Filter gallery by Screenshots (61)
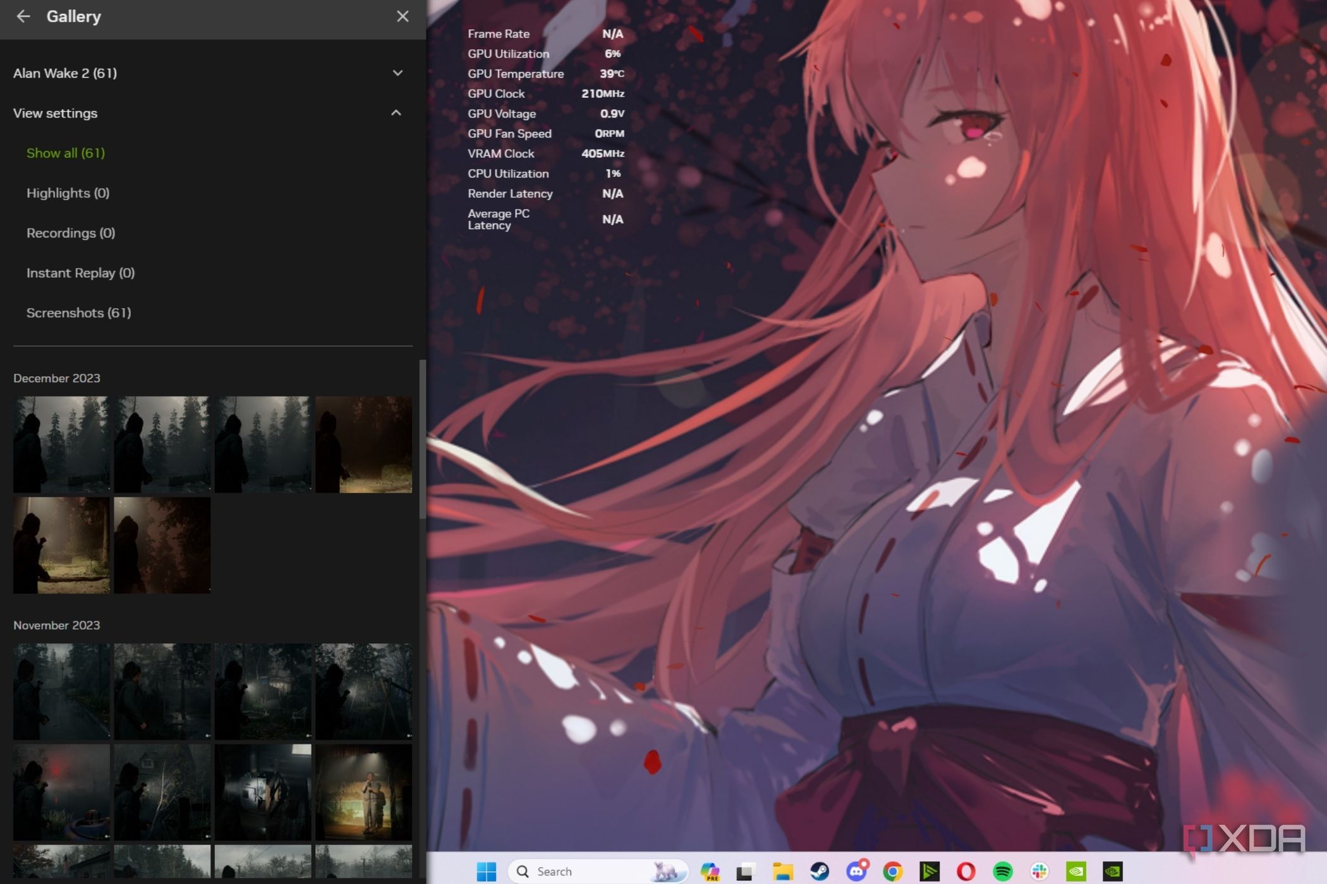 [x=78, y=313]
